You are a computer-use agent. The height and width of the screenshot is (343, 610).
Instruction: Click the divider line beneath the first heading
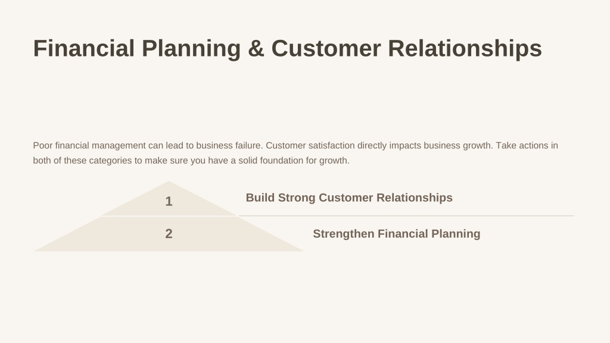tap(406, 216)
